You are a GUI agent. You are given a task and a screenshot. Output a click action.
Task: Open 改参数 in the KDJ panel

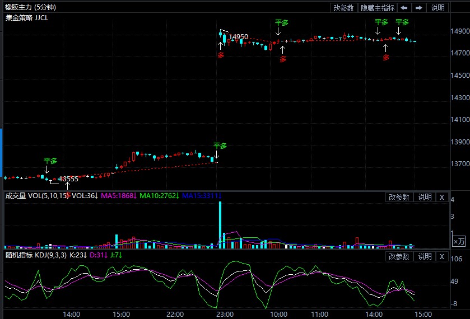[x=399, y=256]
